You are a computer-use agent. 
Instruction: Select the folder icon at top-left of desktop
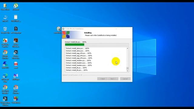pyautogui.click(x=5, y=7)
